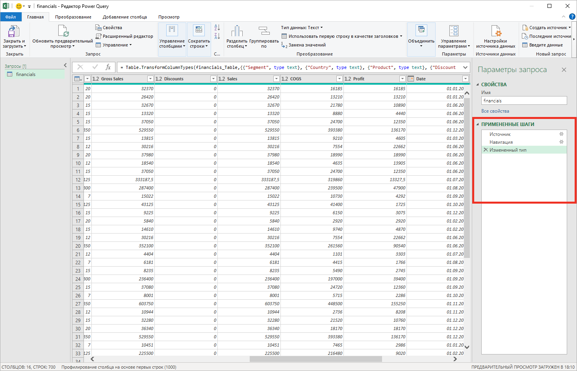Open the Data Type: Text (Тип данных) dropdown

point(302,28)
